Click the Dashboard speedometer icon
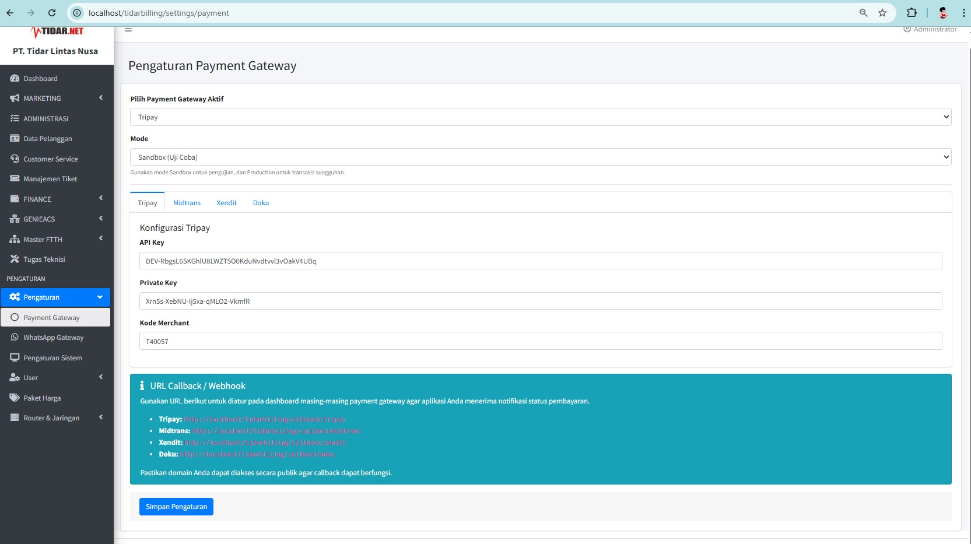The height and width of the screenshot is (544, 971). tap(15, 78)
